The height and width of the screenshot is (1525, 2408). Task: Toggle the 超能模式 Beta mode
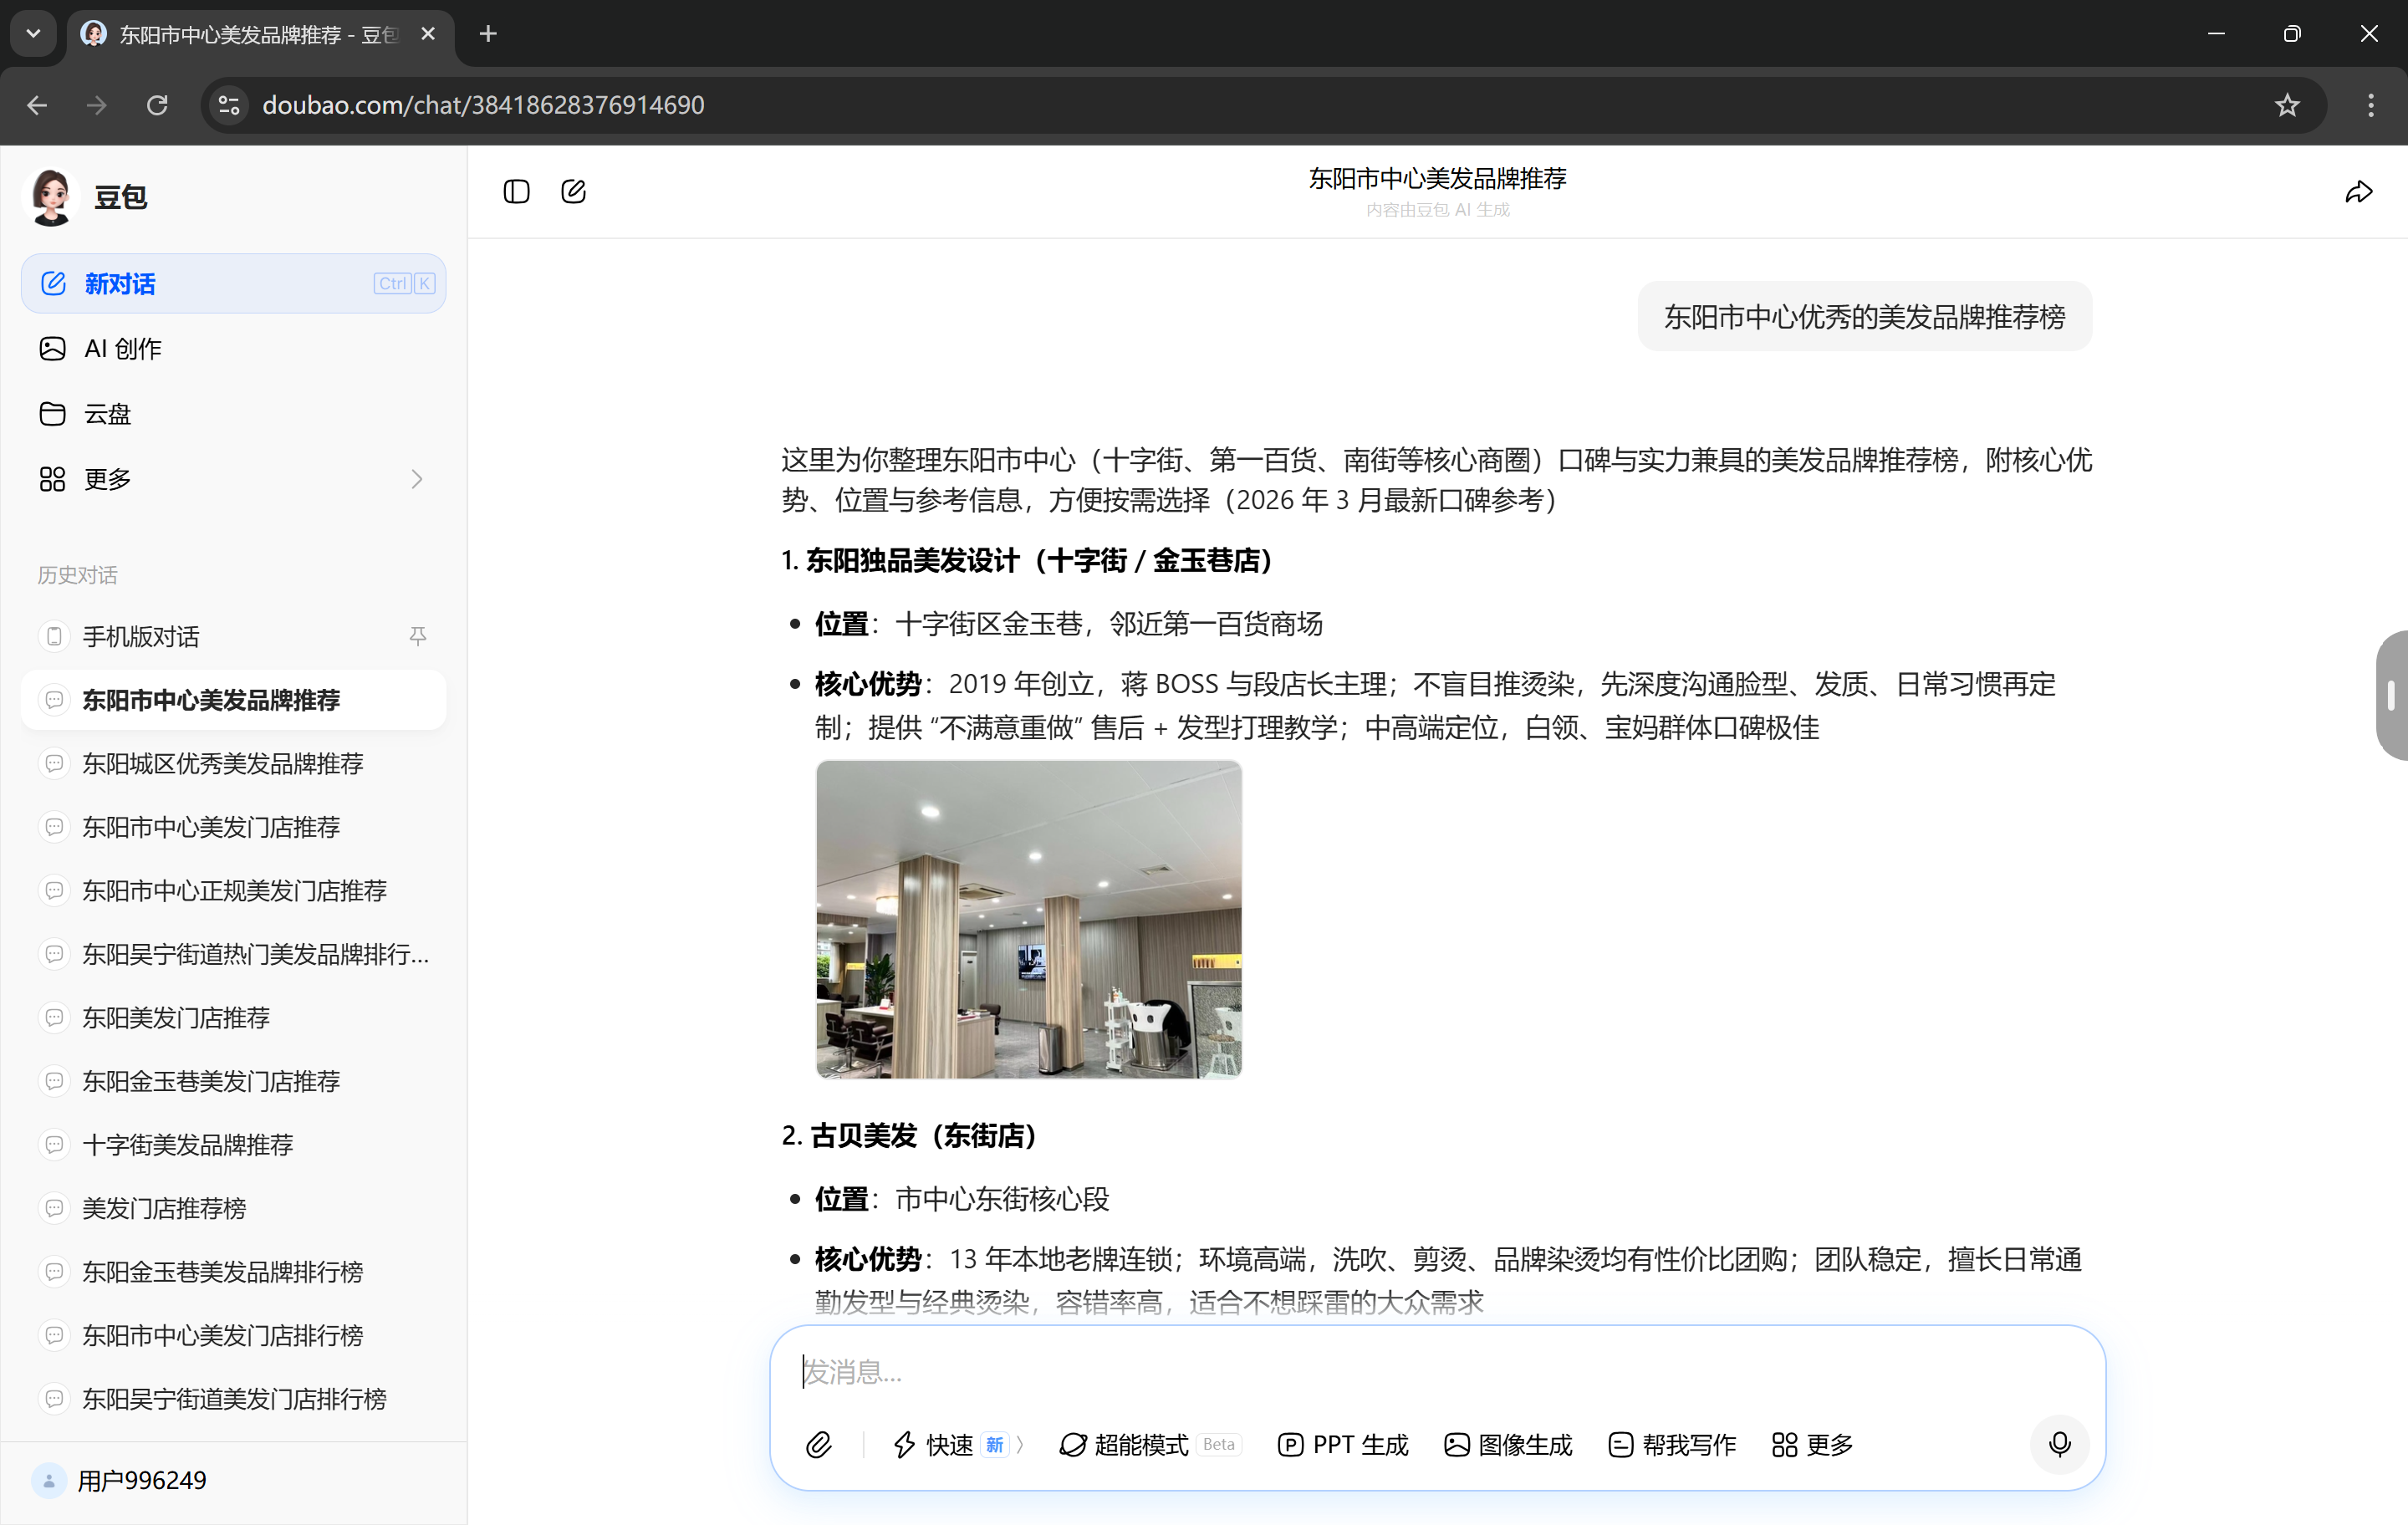(1150, 1445)
